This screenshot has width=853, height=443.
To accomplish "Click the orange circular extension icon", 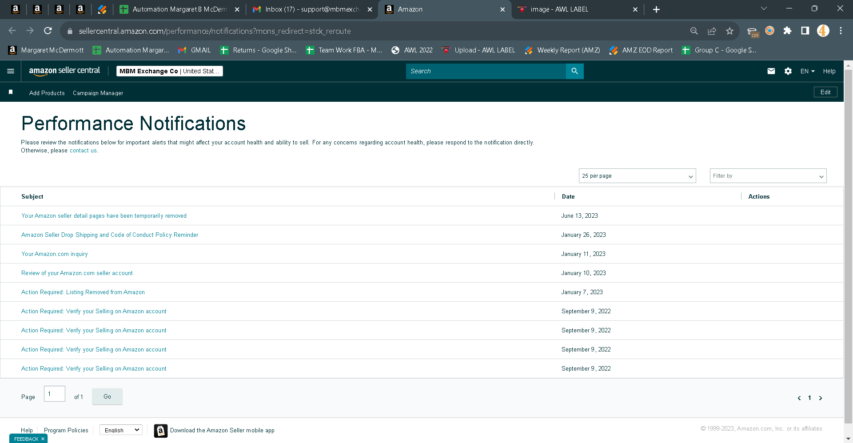I will coord(769,31).
